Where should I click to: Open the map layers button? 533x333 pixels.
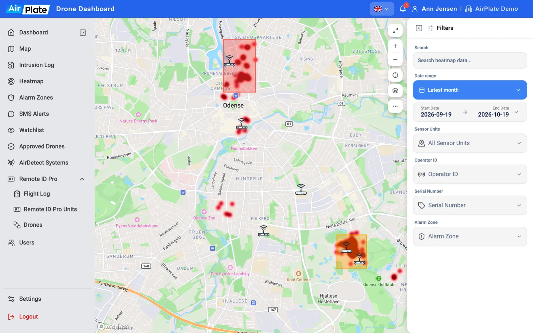[395, 91]
